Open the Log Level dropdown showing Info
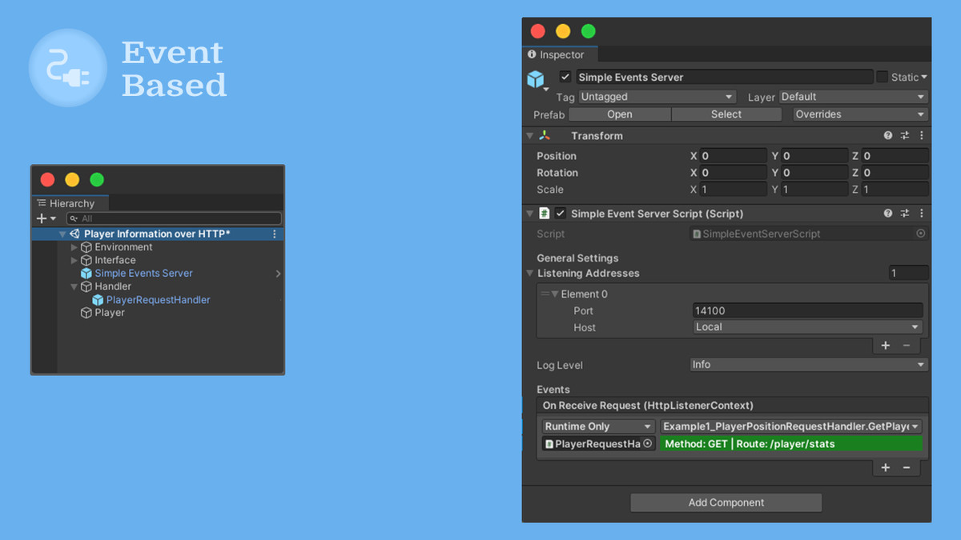 (x=809, y=365)
